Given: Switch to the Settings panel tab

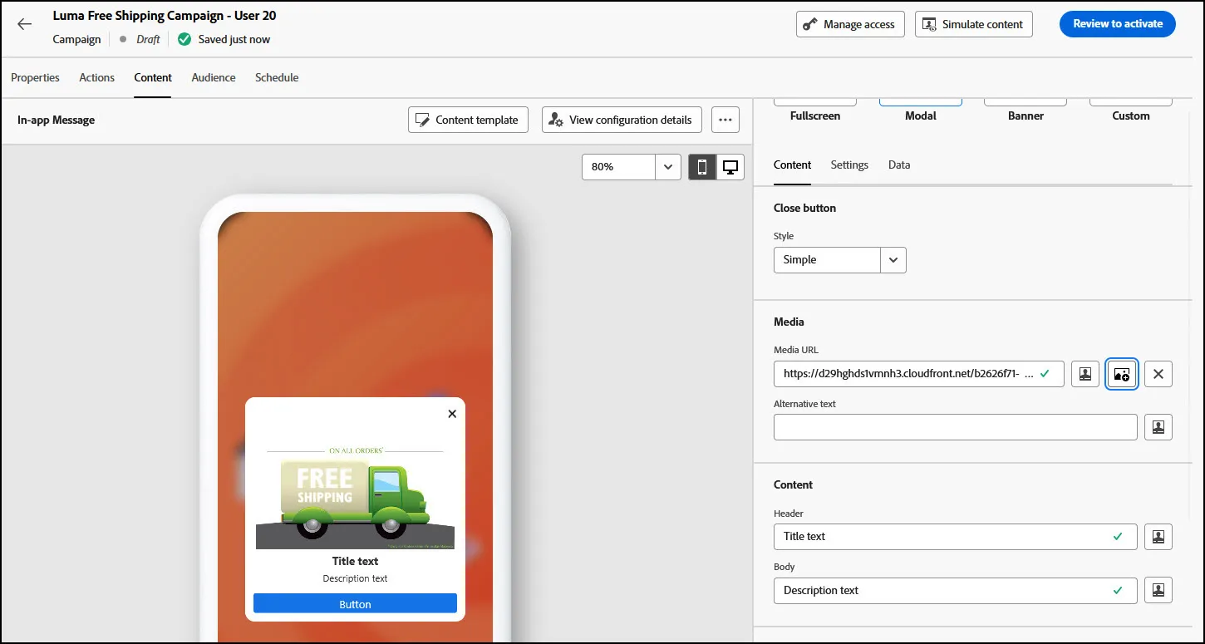Looking at the screenshot, I should (x=849, y=165).
